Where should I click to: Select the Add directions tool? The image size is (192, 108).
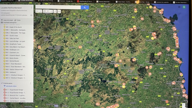[x=55, y=11]
